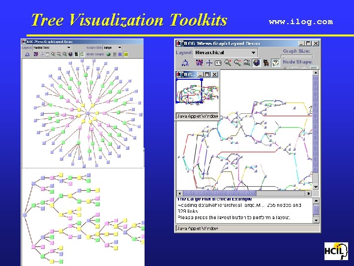Click the perform layout icon in Hierarchical window

tap(185, 63)
